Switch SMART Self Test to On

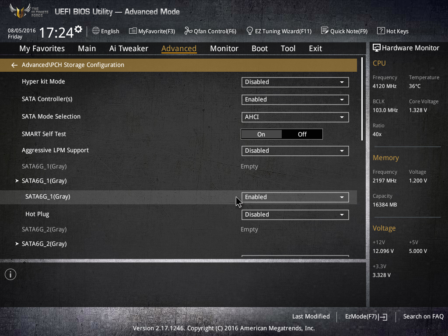pyautogui.click(x=261, y=134)
